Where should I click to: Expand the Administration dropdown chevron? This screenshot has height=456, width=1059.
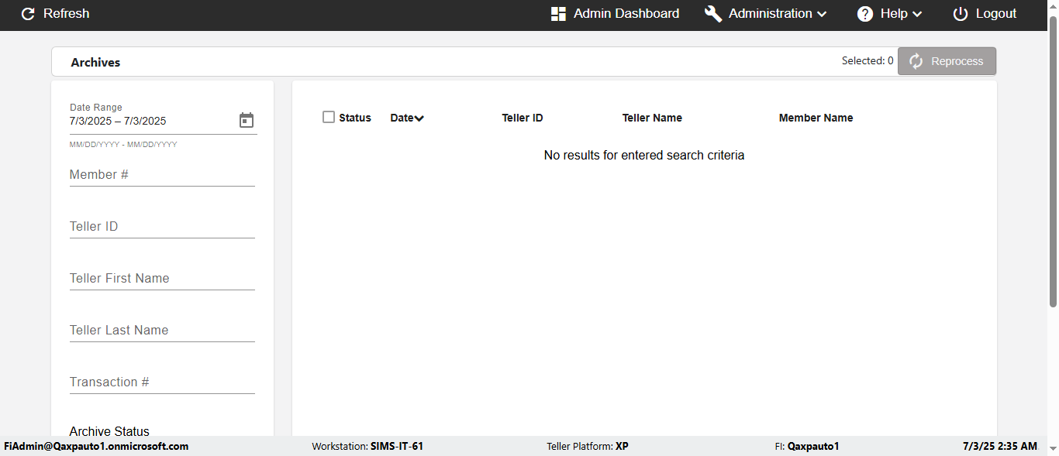(x=822, y=14)
